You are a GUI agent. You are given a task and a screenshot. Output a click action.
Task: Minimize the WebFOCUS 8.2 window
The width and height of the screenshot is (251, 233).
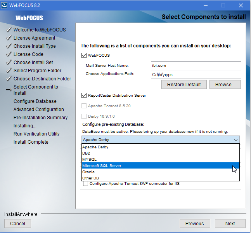[x=206, y=5]
